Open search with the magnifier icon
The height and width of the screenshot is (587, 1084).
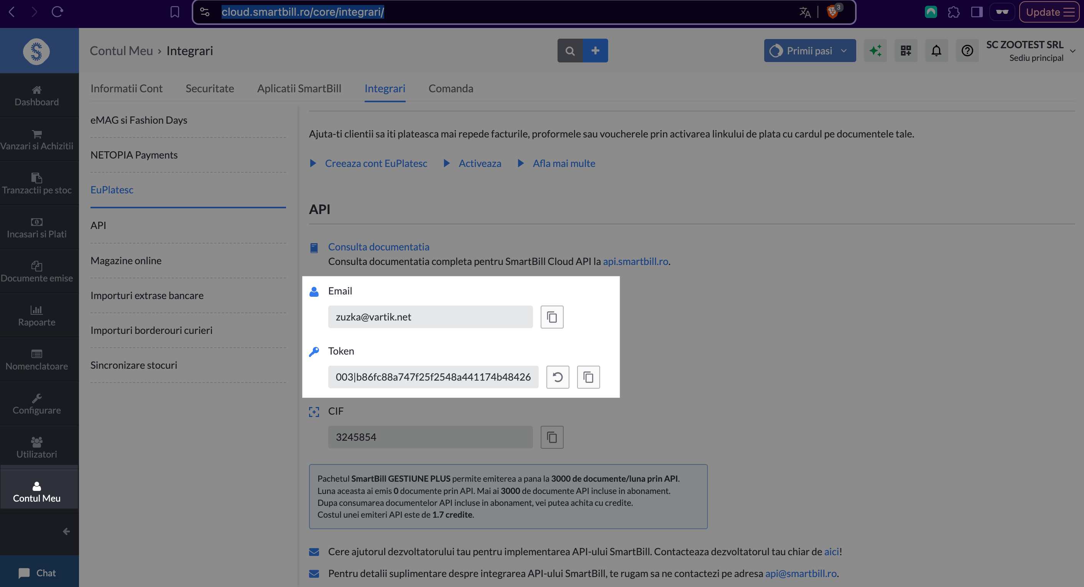(x=570, y=51)
